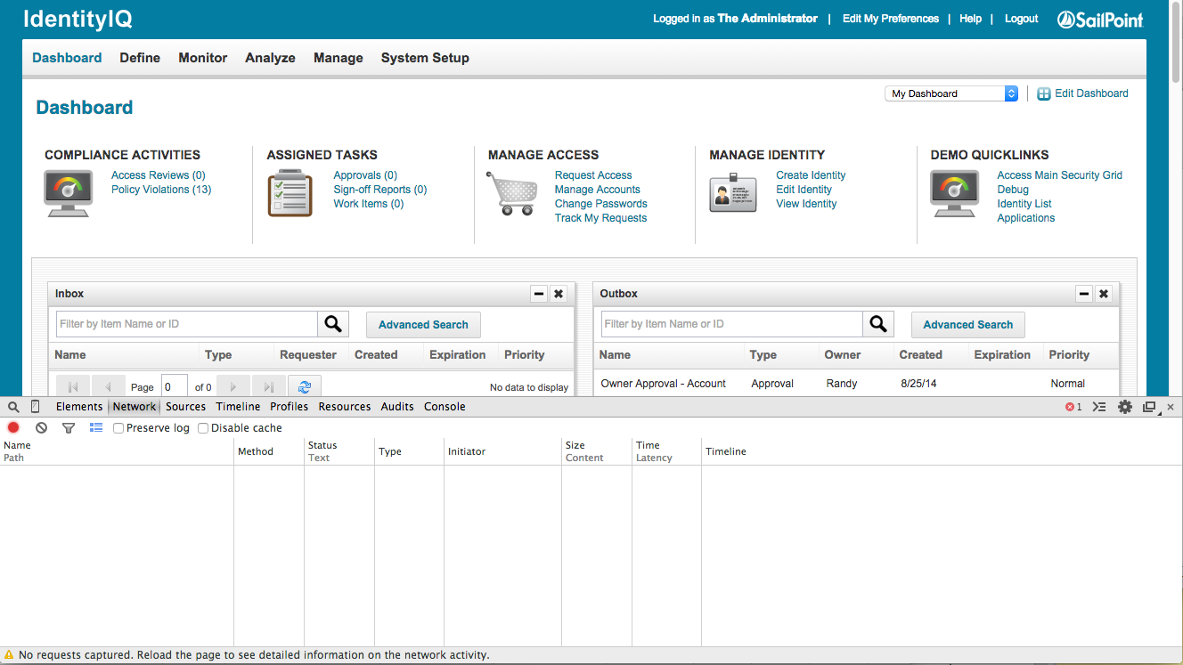Screen dimensions: 1183x665
Task: Click the red record network log button
Action: point(13,428)
